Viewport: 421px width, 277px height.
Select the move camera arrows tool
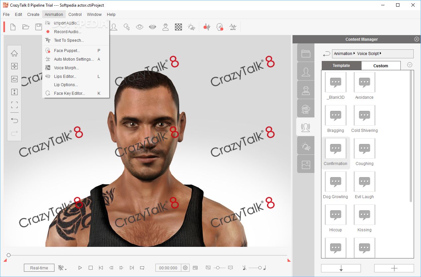pos(14,66)
